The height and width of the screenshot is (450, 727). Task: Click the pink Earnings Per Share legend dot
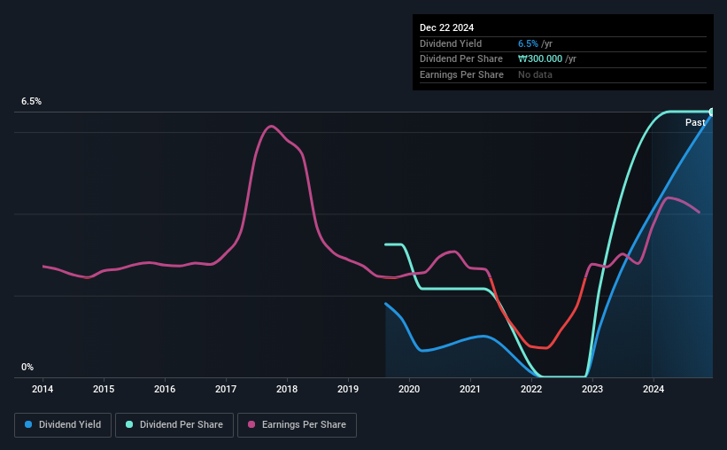(251, 424)
